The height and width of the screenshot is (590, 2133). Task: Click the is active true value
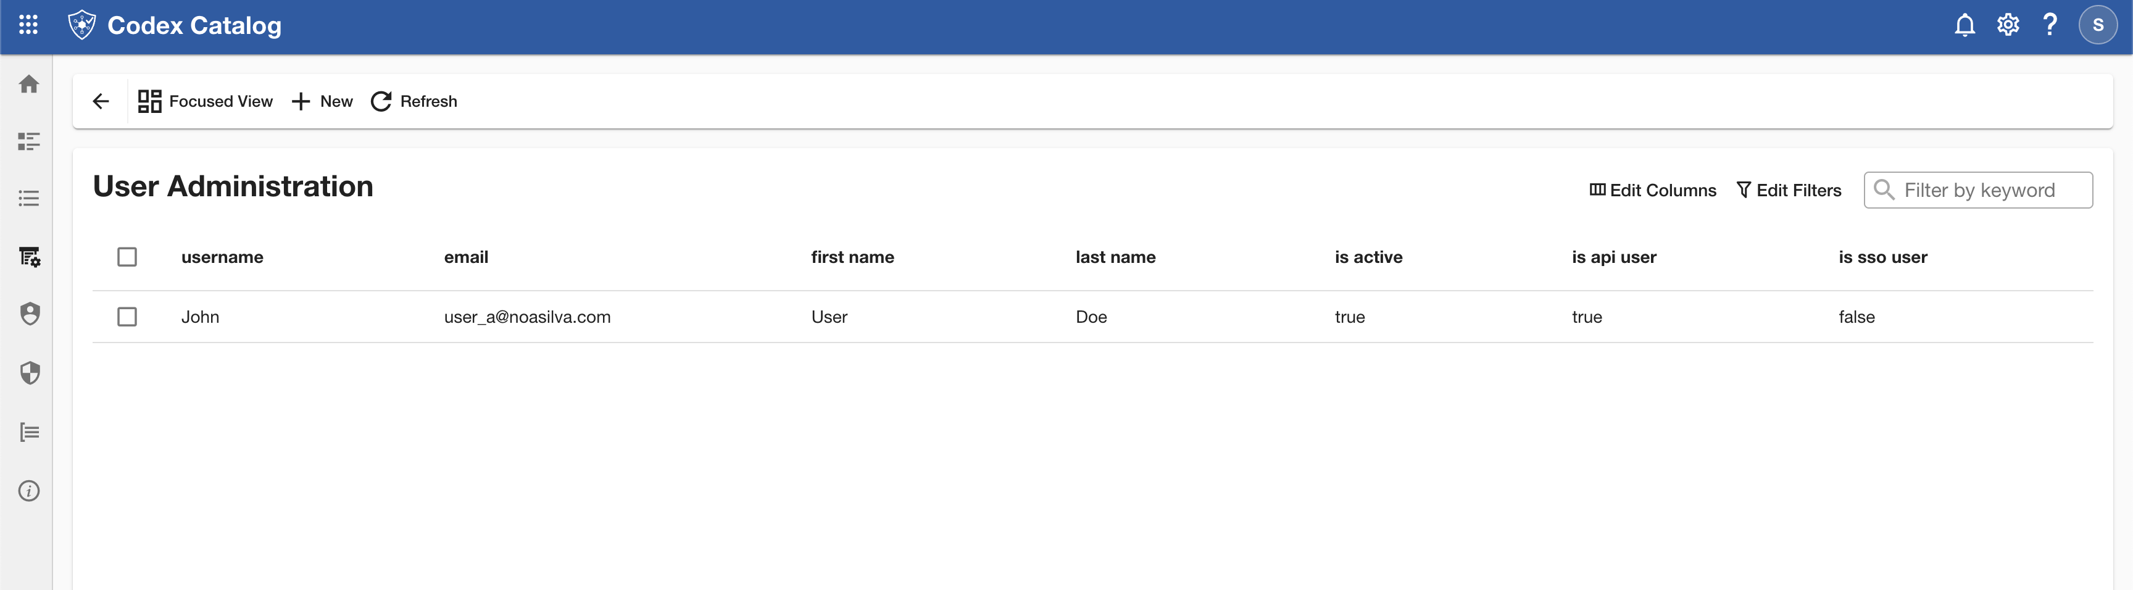click(1350, 317)
